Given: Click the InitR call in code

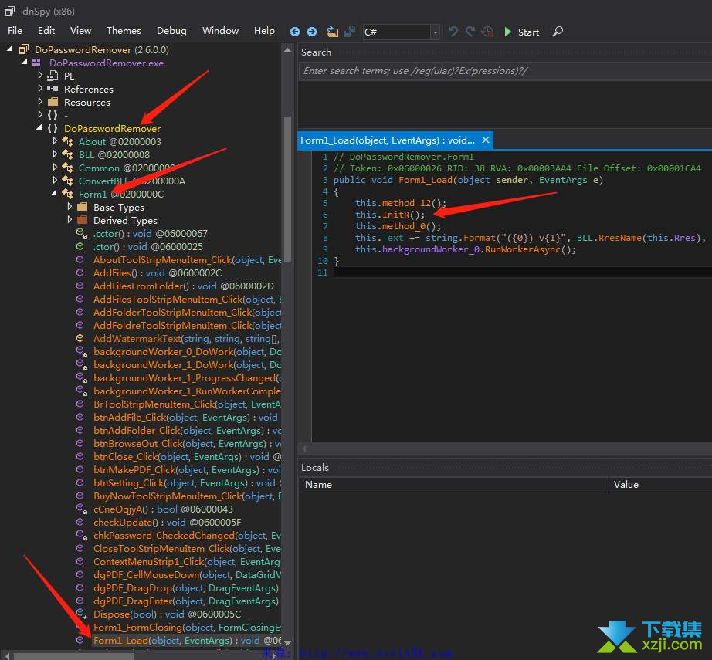Looking at the screenshot, I should pos(395,215).
